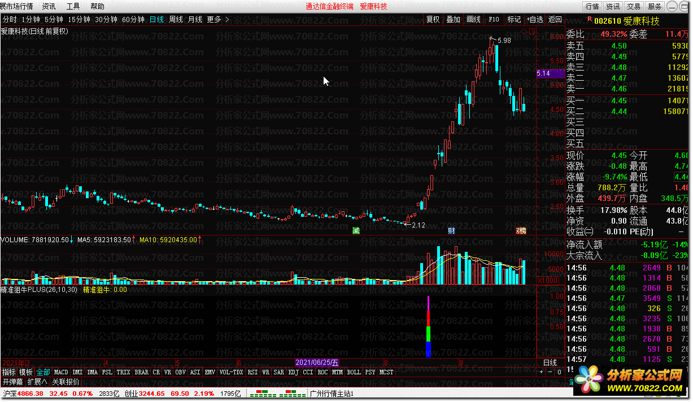Select the 5分钟 period
Image resolution: width=693 pixels, height=402 pixels.
[x=54, y=19]
